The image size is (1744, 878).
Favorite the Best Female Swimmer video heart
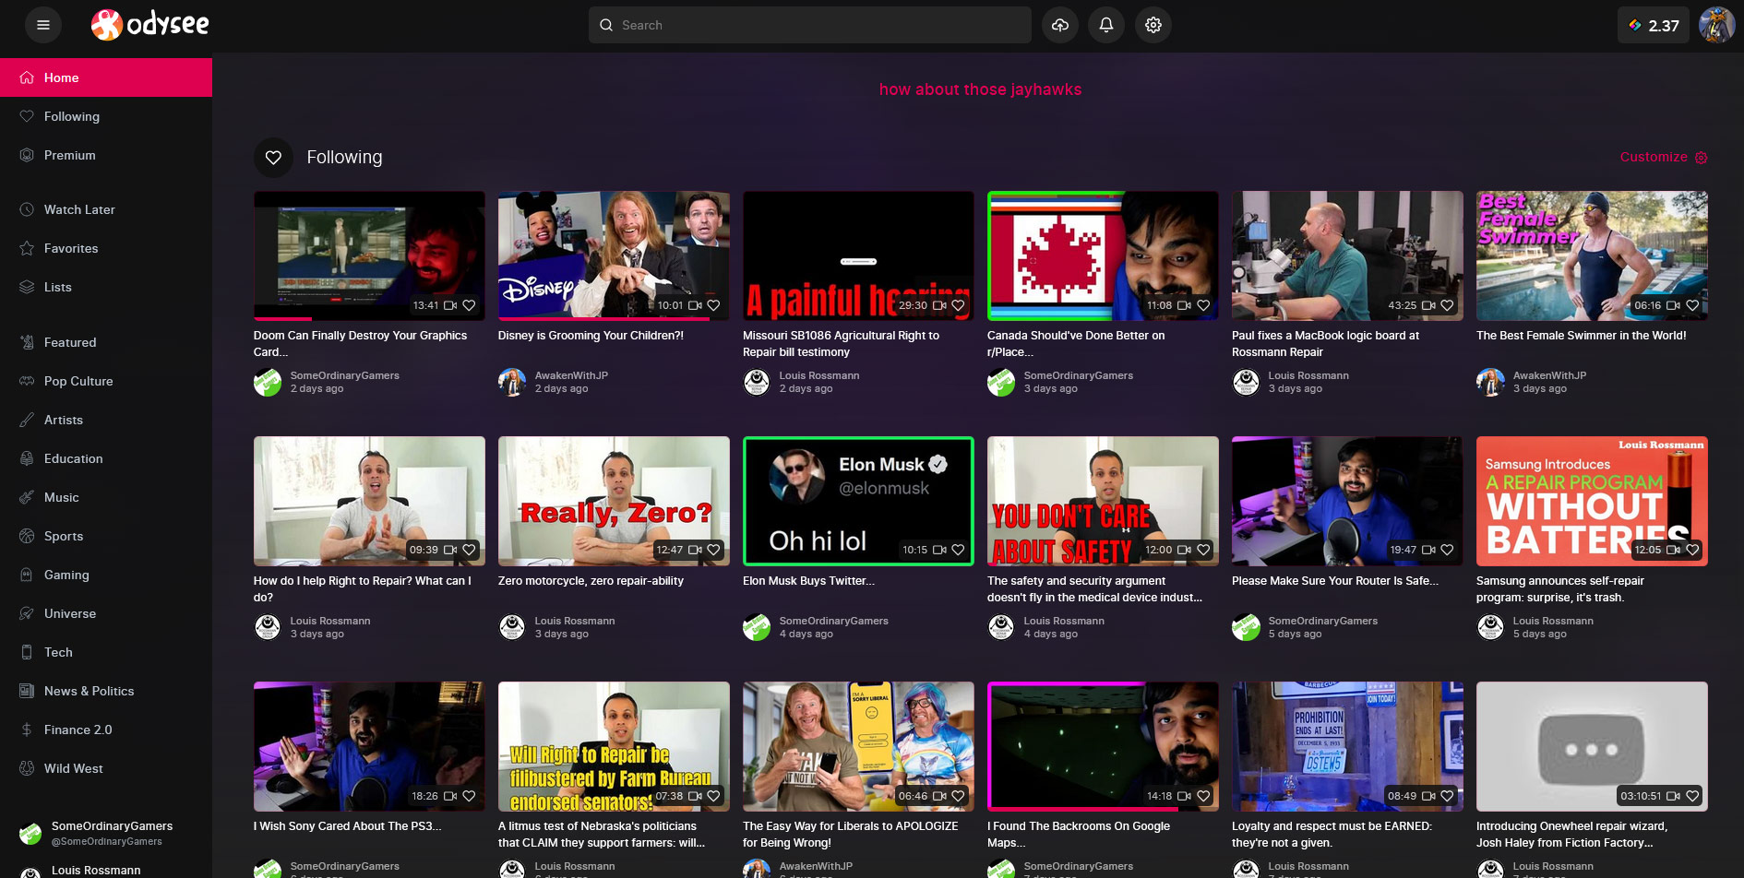pos(1692,305)
